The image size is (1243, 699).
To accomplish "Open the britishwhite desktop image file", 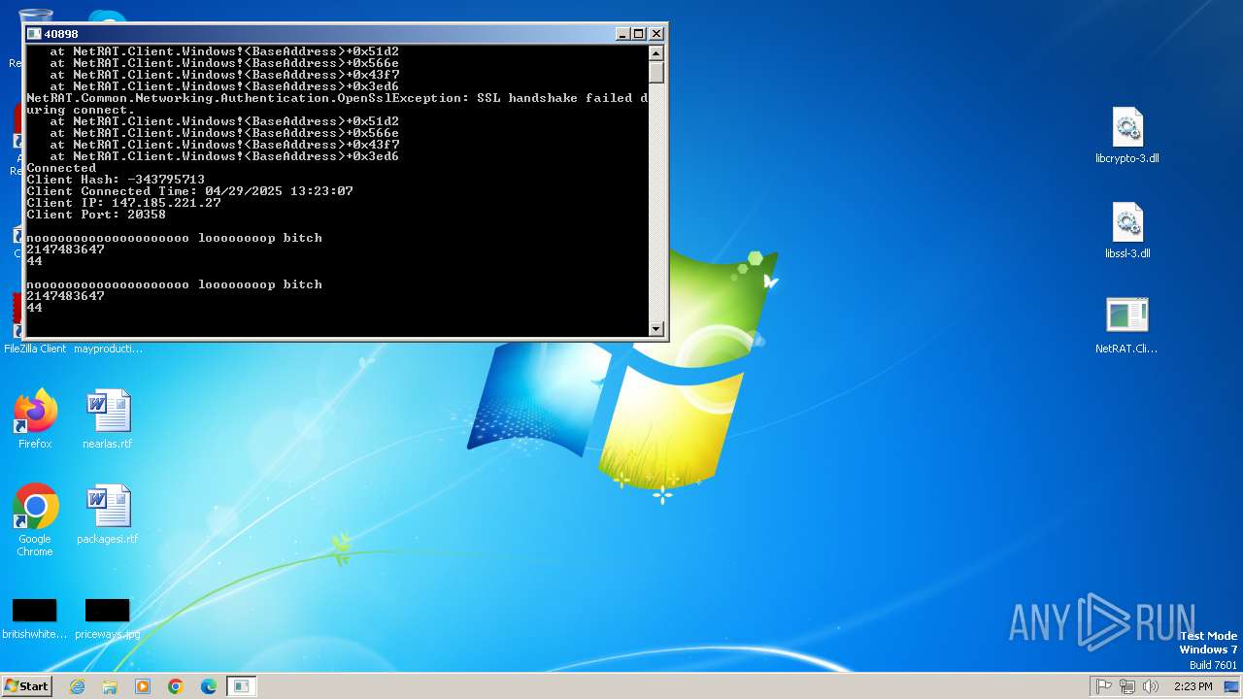I will point(35,618).
